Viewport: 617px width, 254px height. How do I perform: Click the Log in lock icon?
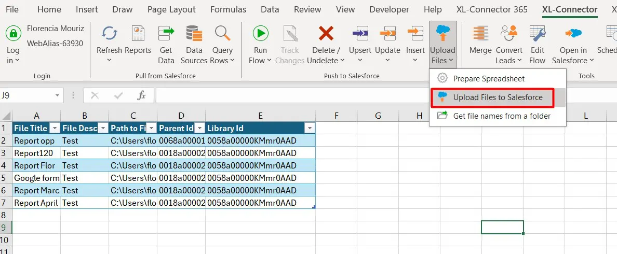coord(14,33)
